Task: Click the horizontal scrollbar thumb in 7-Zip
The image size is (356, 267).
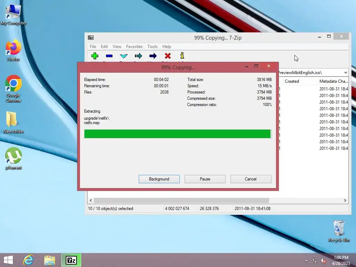Action: point(181,201)
